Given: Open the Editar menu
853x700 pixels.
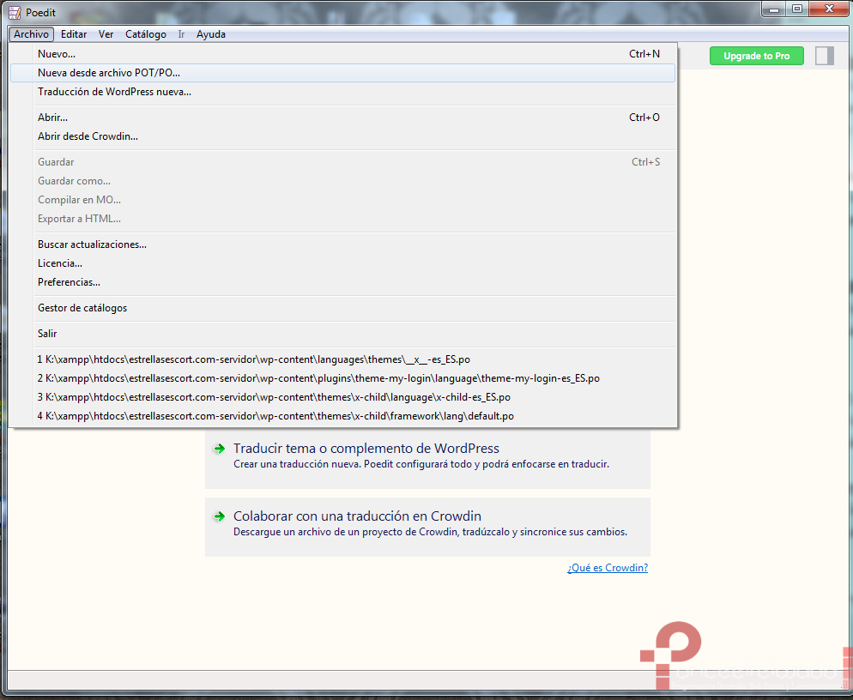Looking at the screenshot, I should (74, 34).
